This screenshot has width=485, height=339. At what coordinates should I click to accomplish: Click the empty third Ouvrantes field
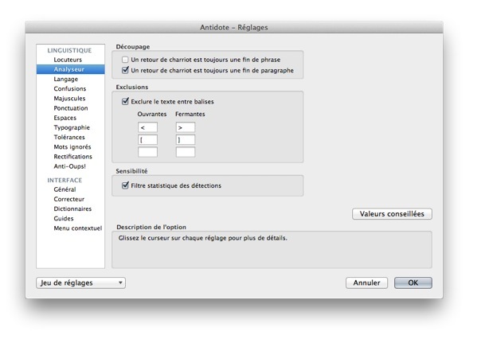pos(147,152)
